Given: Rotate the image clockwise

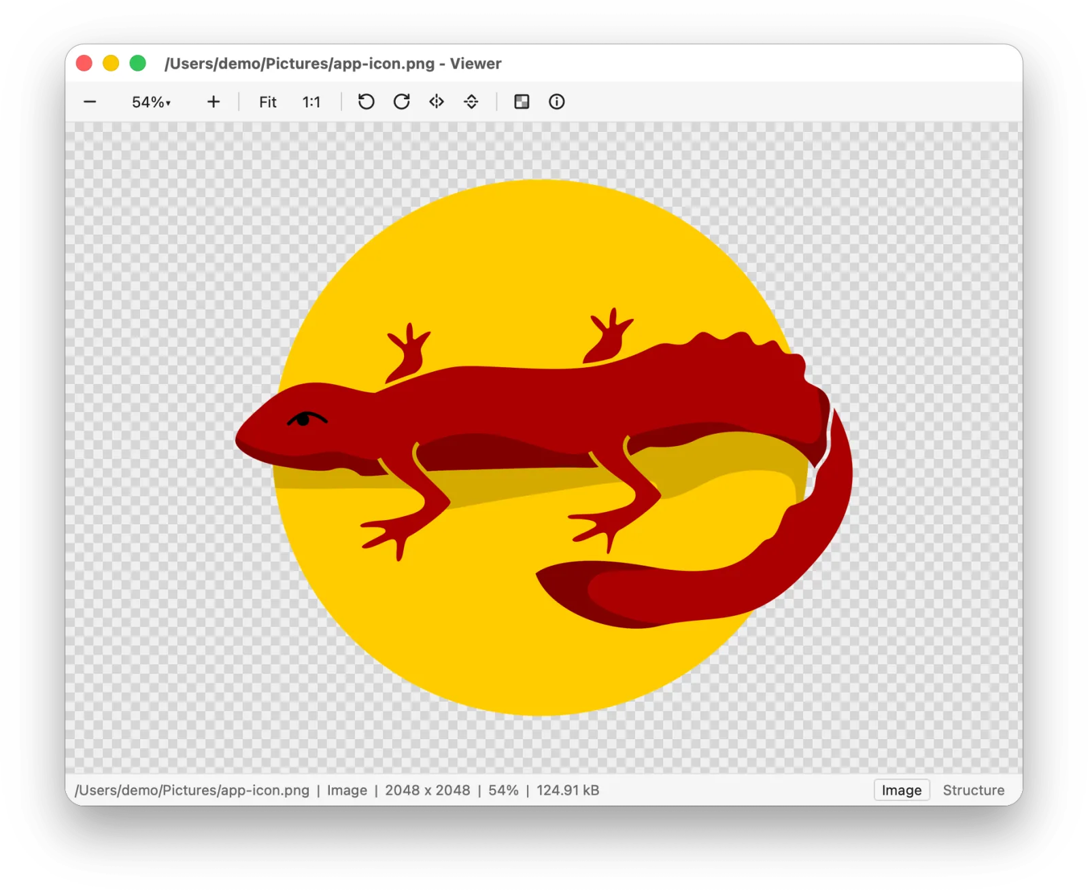Looking at the screenshot, I should tap(402, 102).
